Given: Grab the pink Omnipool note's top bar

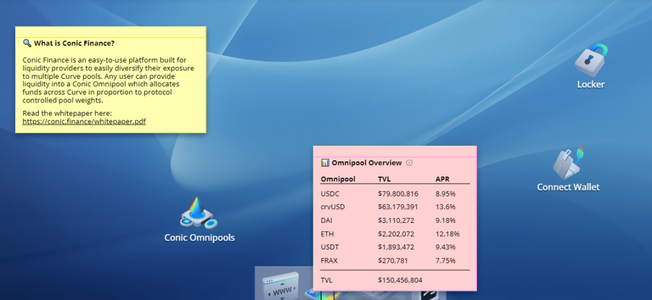Looking at the screenshot, I should click(395, 151).
